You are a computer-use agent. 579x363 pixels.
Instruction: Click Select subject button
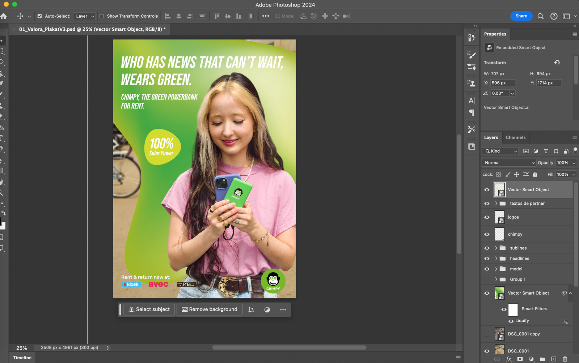coord(149,309)
